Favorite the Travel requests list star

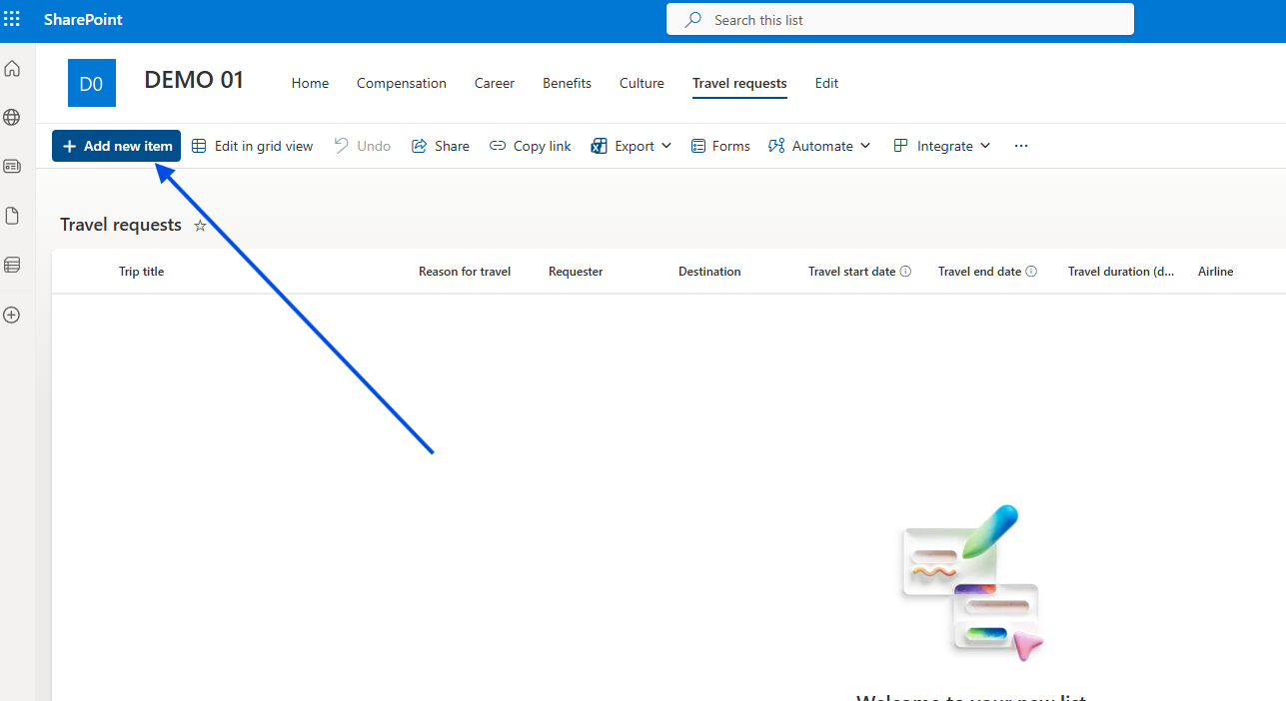(x=200, y=226)
